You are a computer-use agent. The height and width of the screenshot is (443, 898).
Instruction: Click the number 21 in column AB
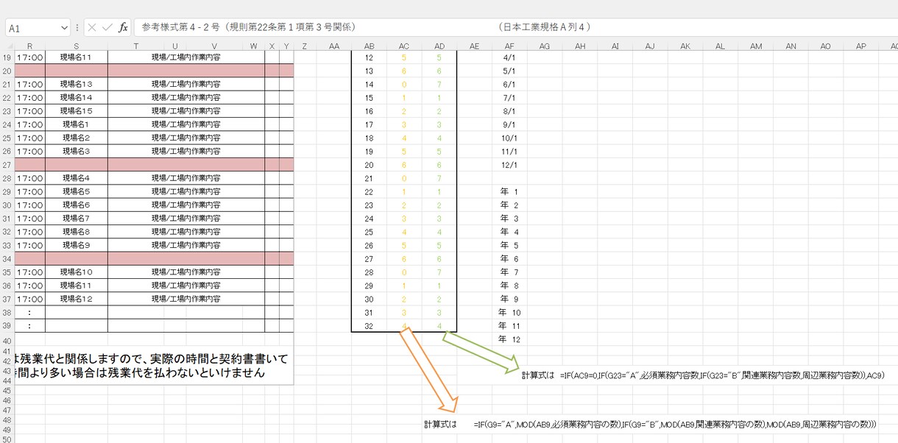click(x=370, y=178)
